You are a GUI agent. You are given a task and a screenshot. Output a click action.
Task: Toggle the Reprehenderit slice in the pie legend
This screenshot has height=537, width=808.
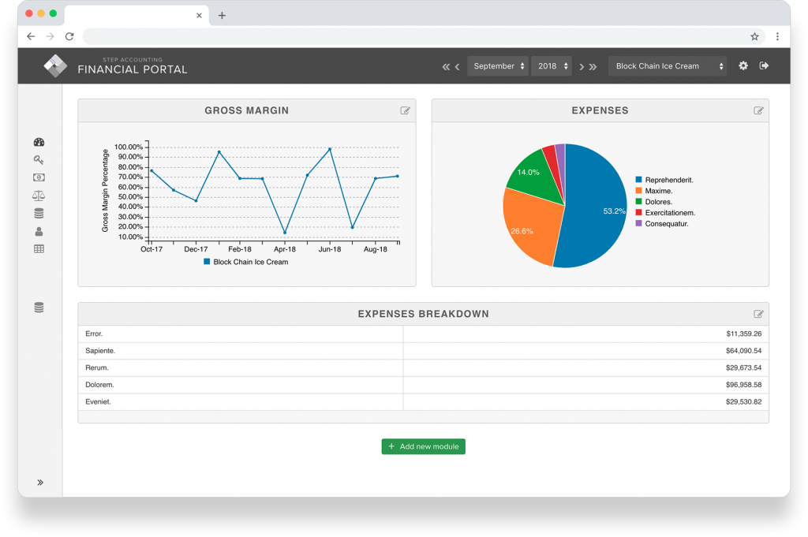pyautogui.click(x=668, y=180)
